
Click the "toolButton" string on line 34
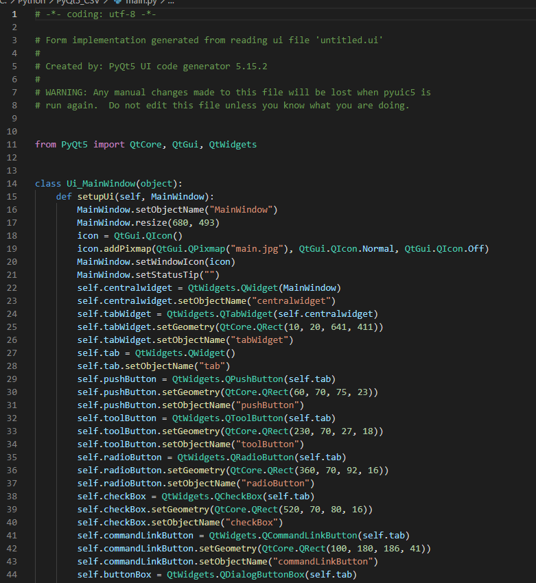(x=268, y=444)
